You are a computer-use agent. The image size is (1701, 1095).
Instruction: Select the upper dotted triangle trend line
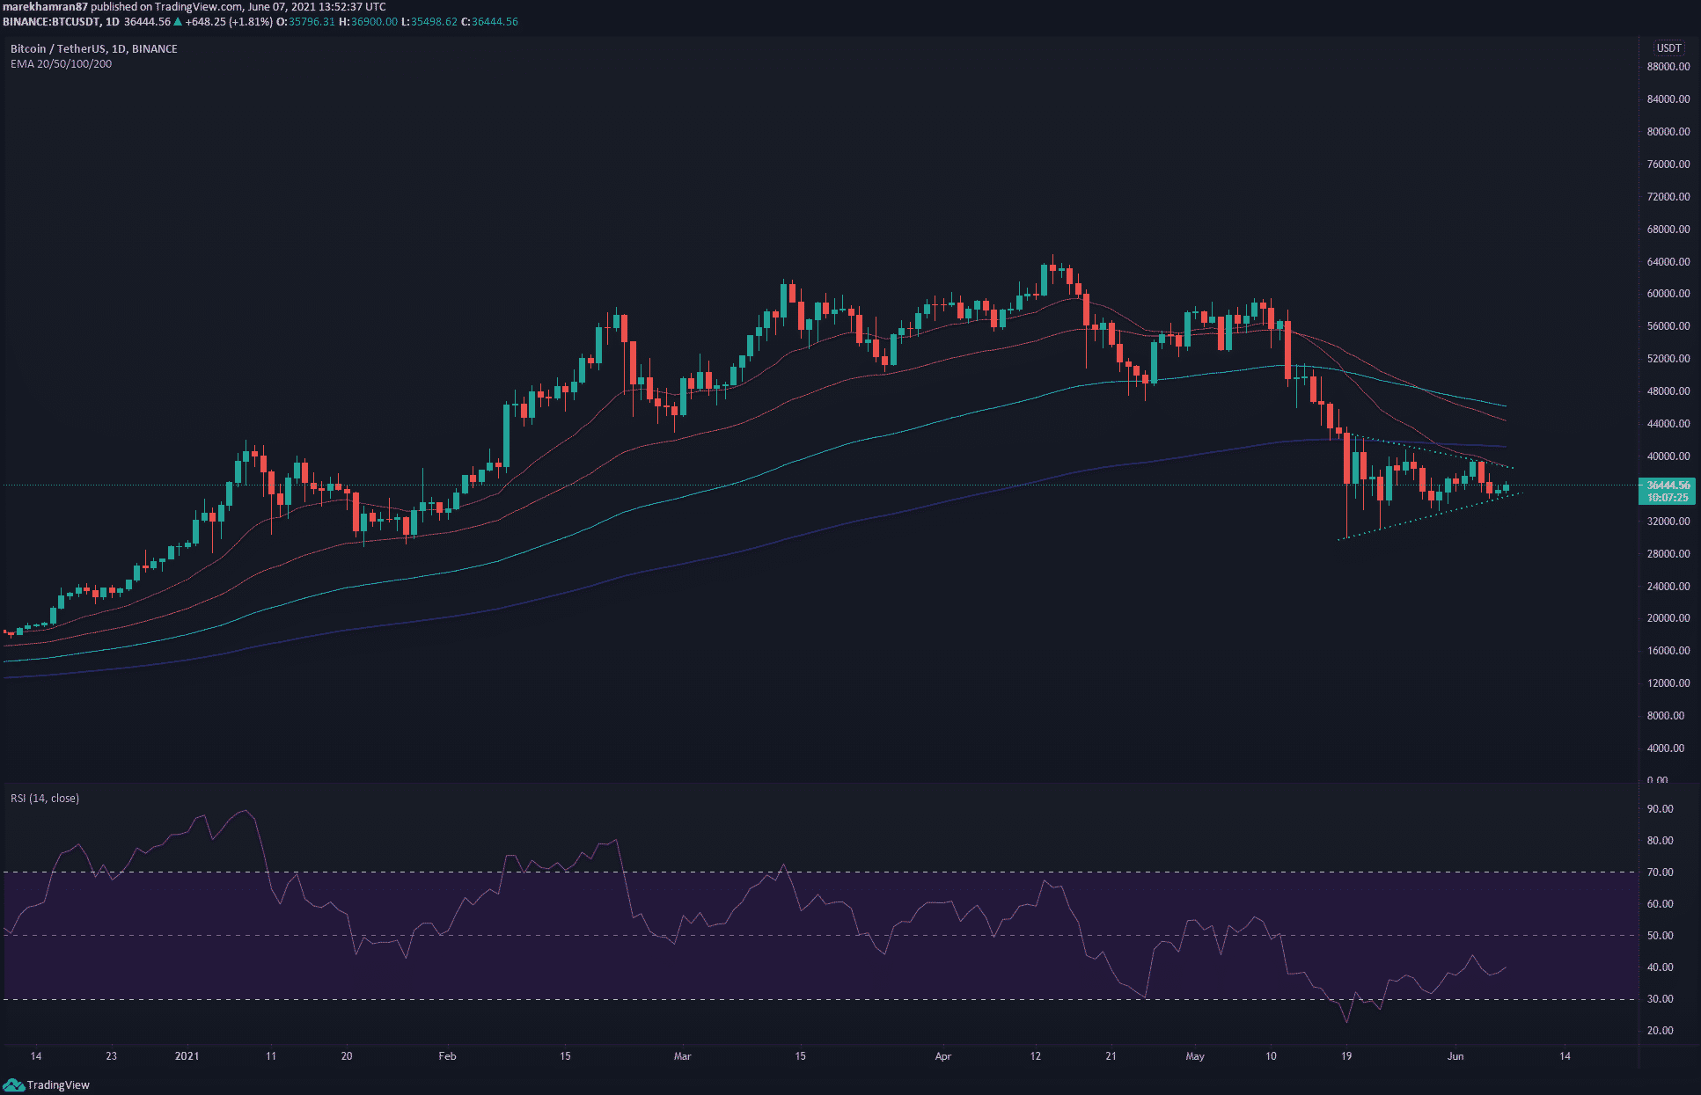(x=1434, y=451)
